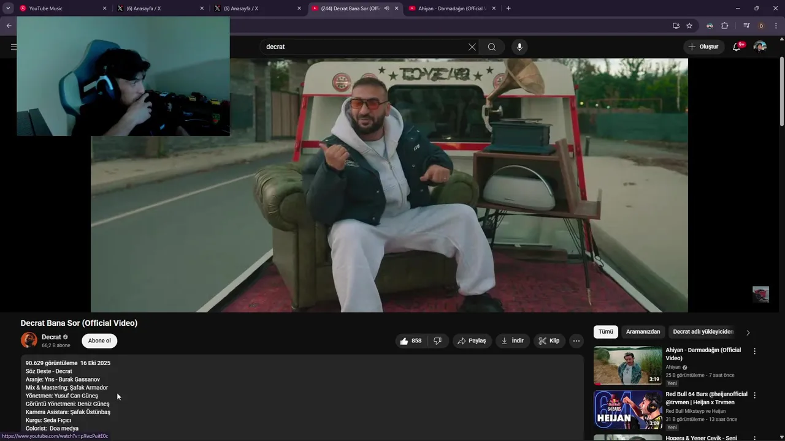785x441 pixels.
Task: Switch to YouTube Music tab
Action: (62, 9)
